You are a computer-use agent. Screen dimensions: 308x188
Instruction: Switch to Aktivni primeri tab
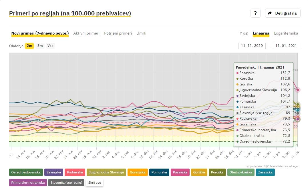pos(86,33)
